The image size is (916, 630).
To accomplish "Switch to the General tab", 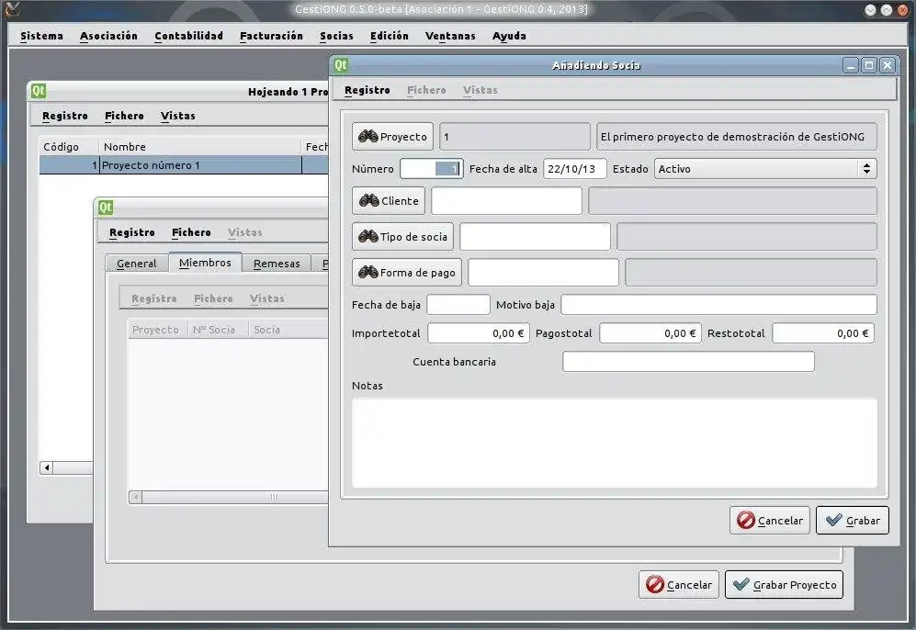I will coord(137,264).
